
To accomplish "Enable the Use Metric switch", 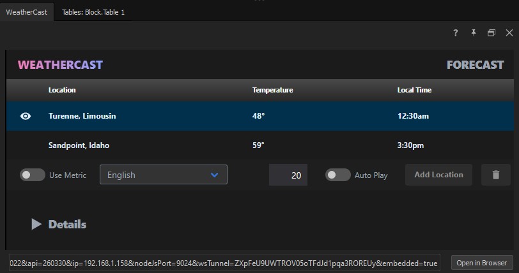I will [33, 175].
